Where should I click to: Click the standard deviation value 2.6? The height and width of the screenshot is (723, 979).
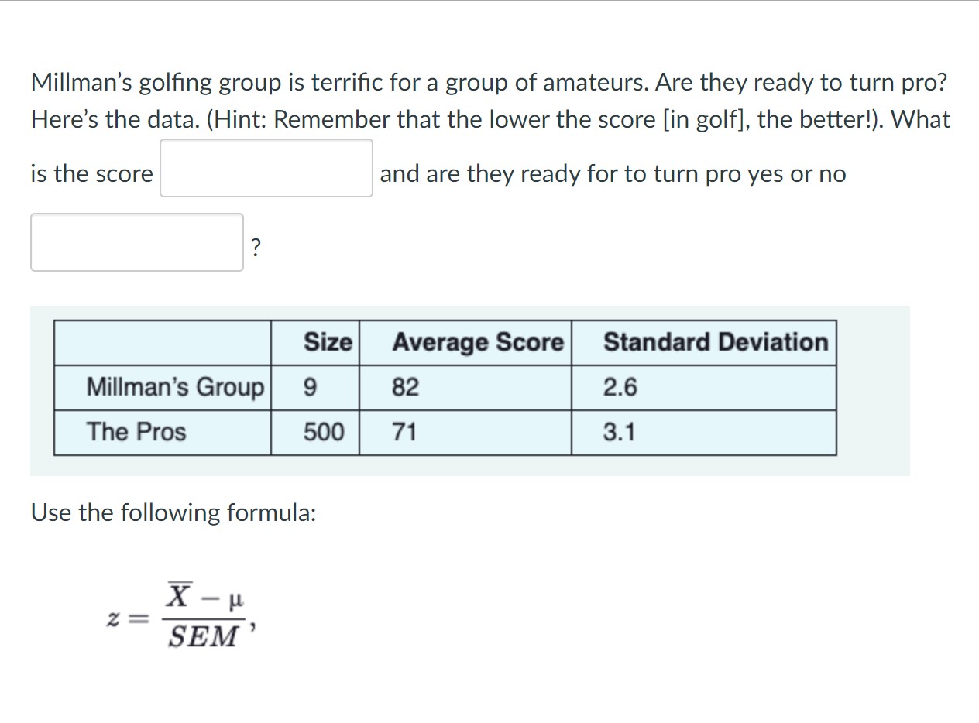[617, 387]
